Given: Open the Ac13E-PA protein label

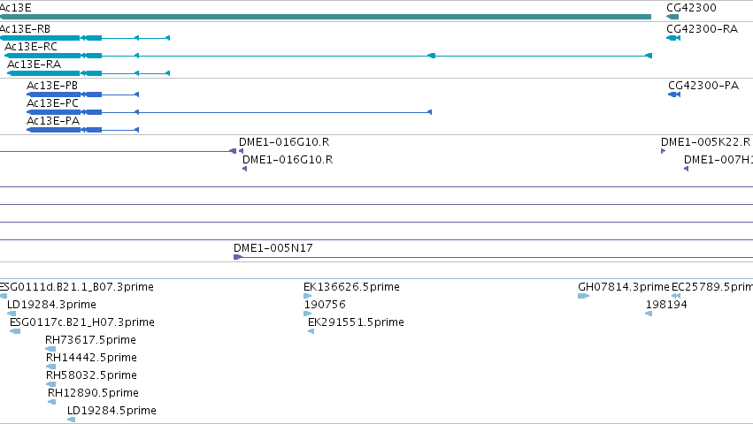Looking at the screenshot, I should [x=53, y=120].
